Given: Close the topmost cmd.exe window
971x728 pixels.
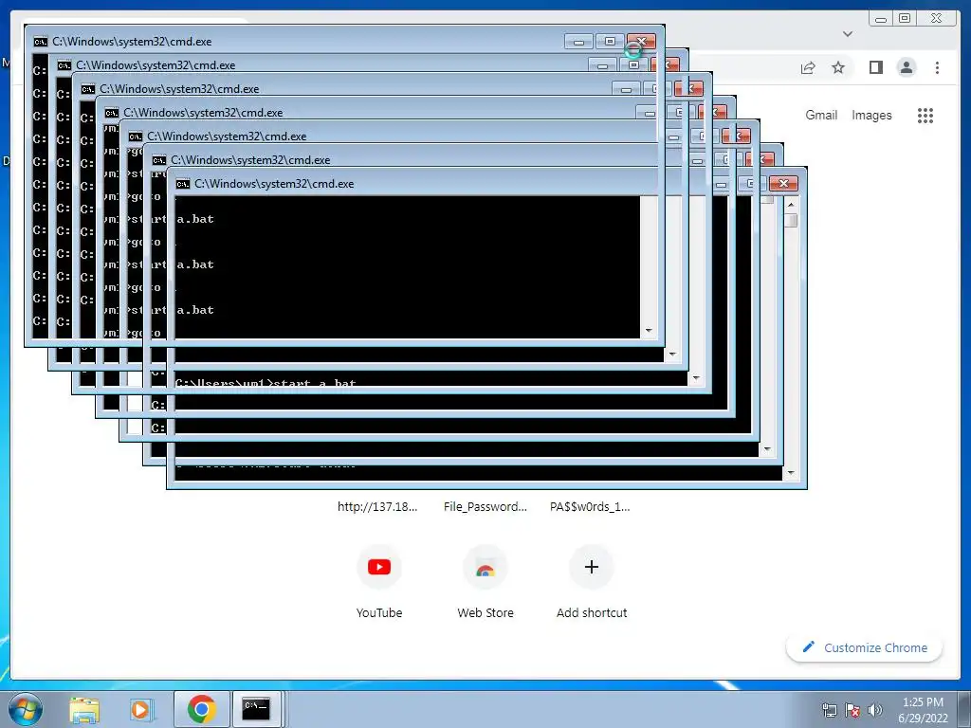Looking at the screenshot, I should [641, 42].
